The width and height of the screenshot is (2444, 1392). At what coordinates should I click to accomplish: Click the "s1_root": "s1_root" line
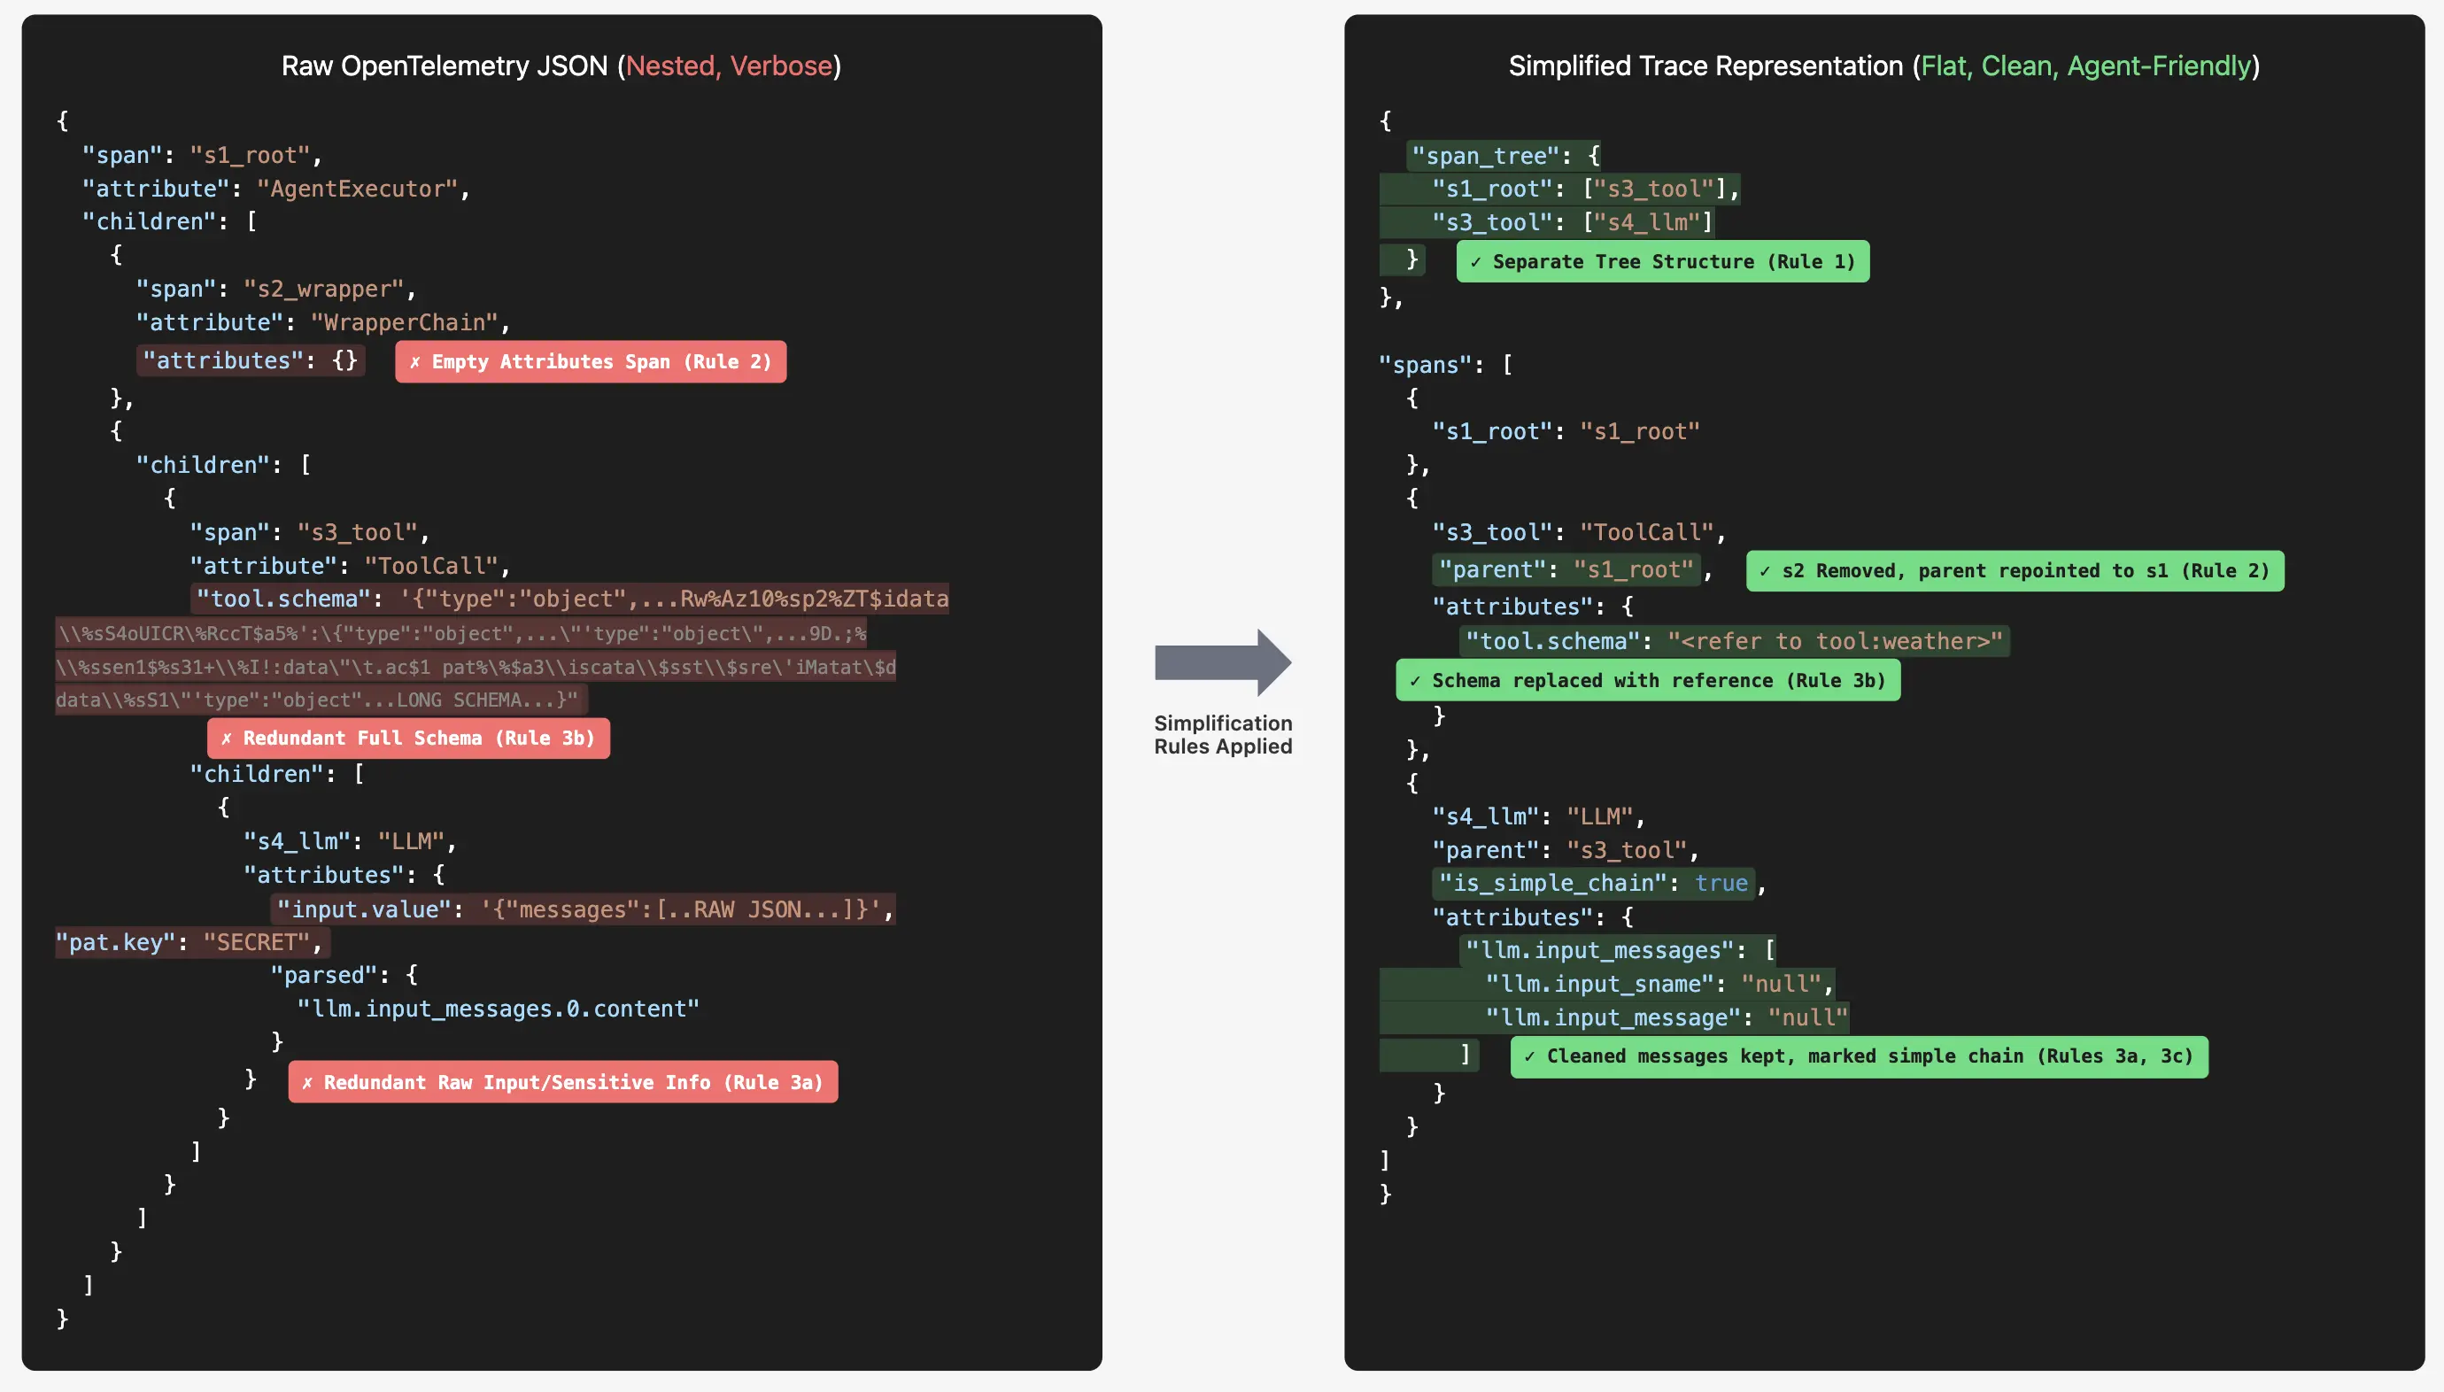click(x=1566, y=431)
